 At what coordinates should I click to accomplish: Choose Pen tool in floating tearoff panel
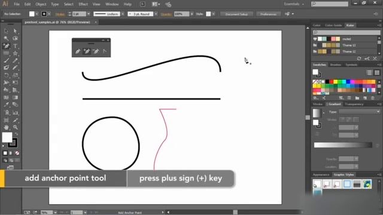[78, 51]
